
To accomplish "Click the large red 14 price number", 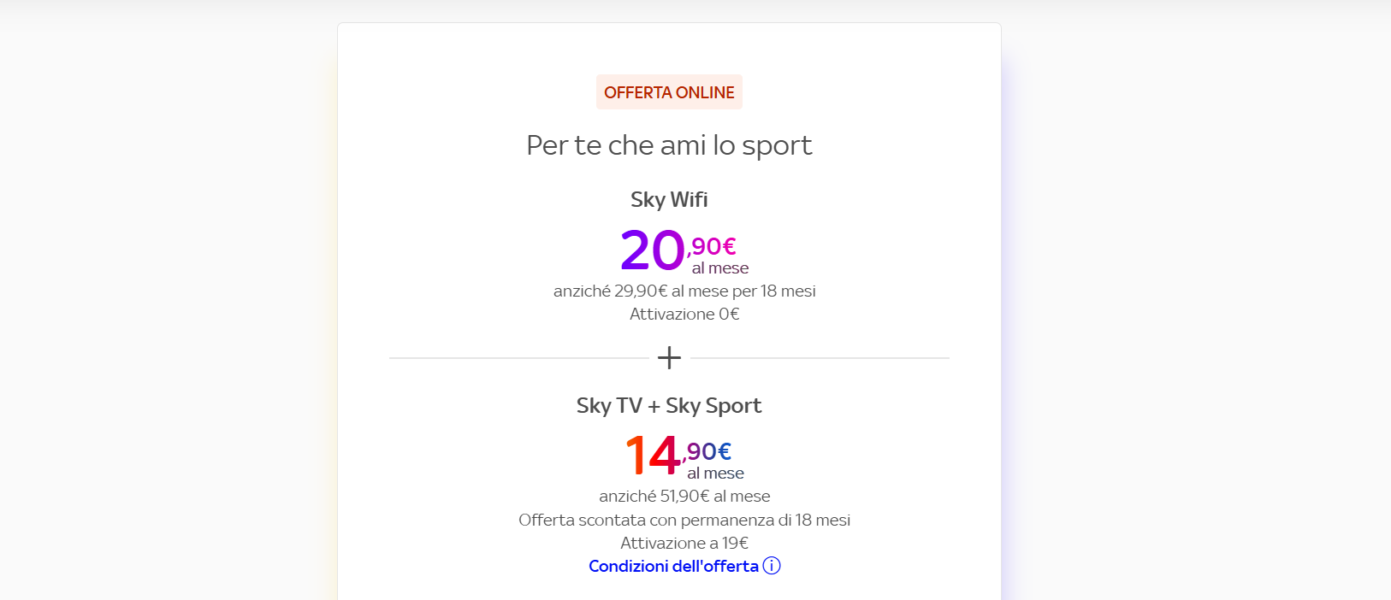I will pos(653,455).
